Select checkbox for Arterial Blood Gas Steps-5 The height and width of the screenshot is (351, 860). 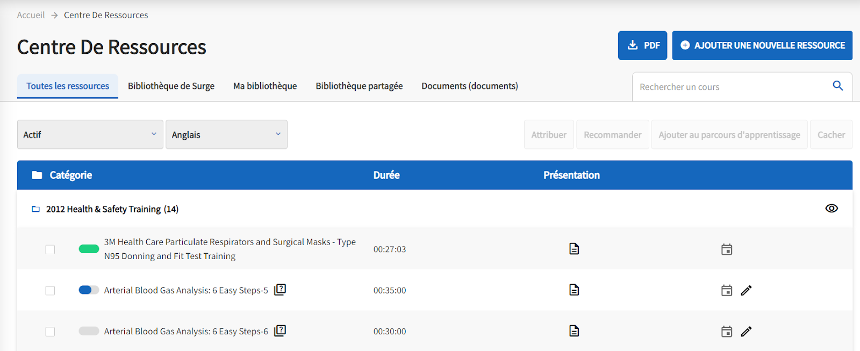coord(50,291)
